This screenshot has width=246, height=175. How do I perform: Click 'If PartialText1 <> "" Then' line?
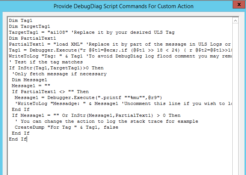coord(50,92)
